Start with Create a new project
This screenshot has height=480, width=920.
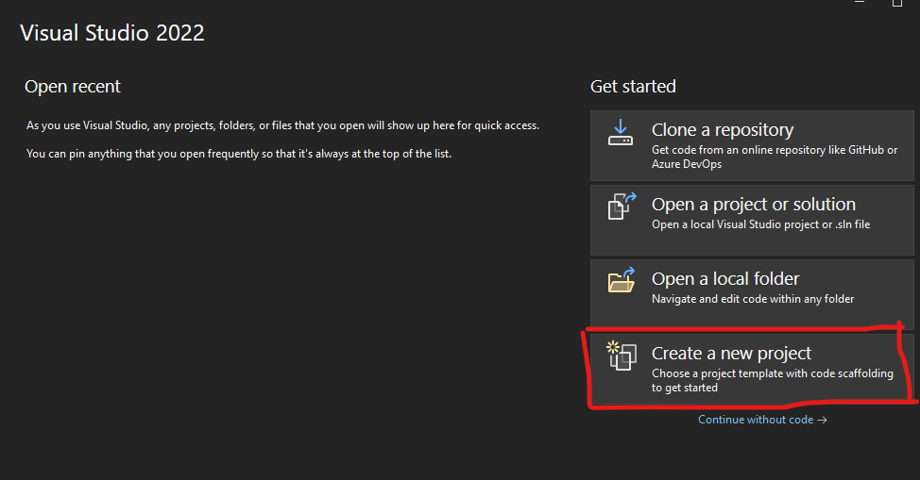click(x=752, y=370)
